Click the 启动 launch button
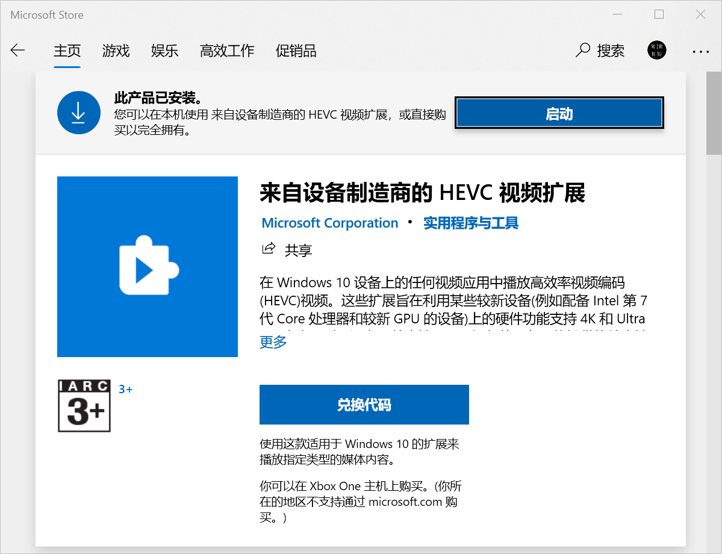This screenshot has height=554, width=722. 559,113
